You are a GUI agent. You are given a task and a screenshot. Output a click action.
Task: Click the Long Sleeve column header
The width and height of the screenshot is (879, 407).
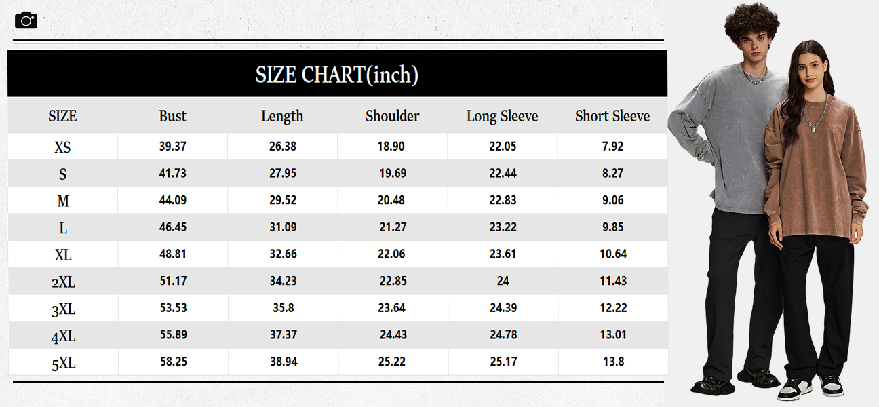coord(502,116)
